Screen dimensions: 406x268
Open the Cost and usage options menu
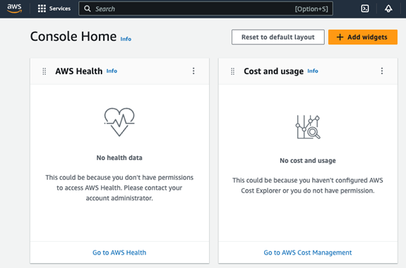[382, 71]
